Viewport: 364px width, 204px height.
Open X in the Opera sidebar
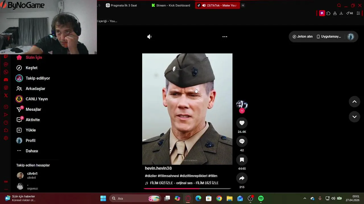pos(6,95)
